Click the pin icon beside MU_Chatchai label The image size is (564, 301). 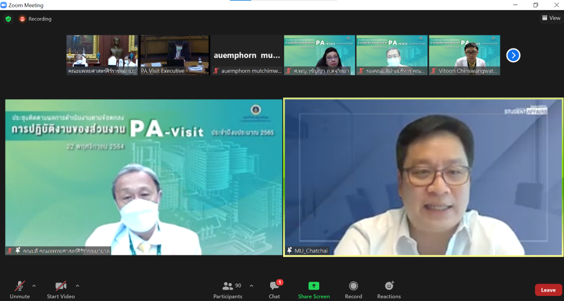289,251
